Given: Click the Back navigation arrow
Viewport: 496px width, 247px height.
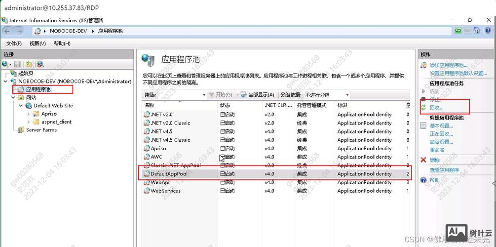Looking at the screenshot, I should 8,31.
